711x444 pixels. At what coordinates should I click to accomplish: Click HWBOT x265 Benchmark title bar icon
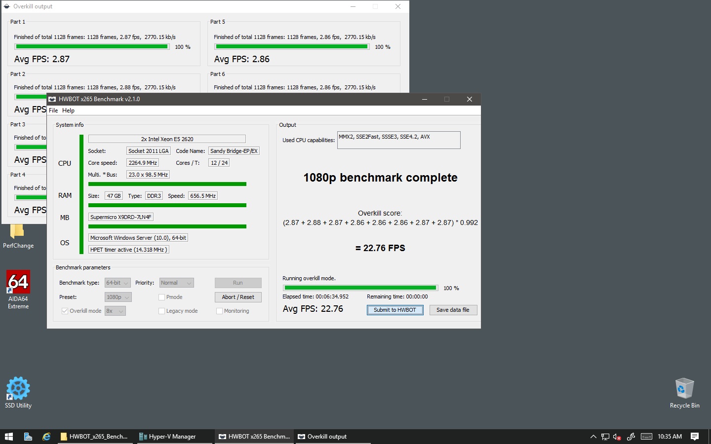52,99
